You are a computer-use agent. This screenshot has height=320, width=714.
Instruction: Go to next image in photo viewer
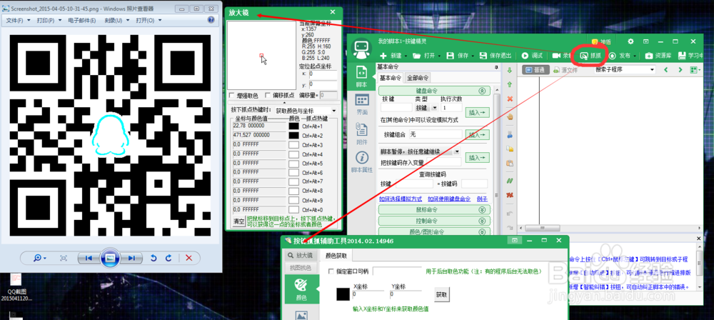[x=131, y=258]
